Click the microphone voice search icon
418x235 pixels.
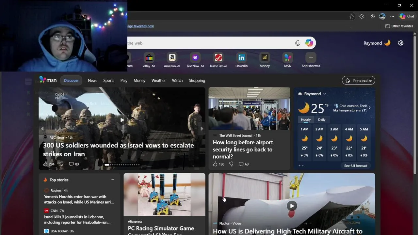(x=297, y=43)
